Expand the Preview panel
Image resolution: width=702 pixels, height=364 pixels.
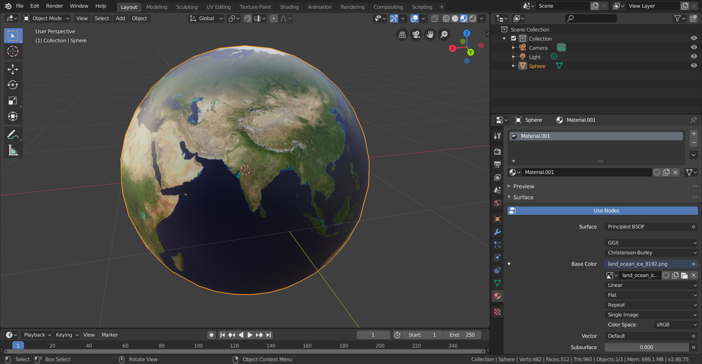coord(523,186)
